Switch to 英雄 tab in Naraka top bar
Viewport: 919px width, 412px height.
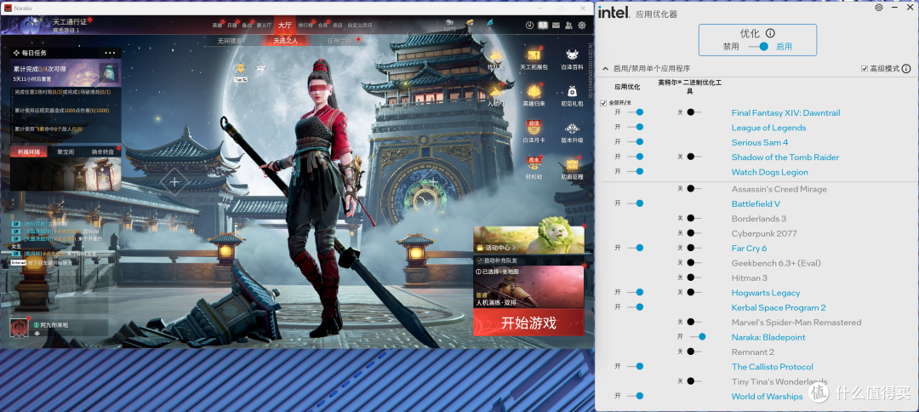point(218,26)
